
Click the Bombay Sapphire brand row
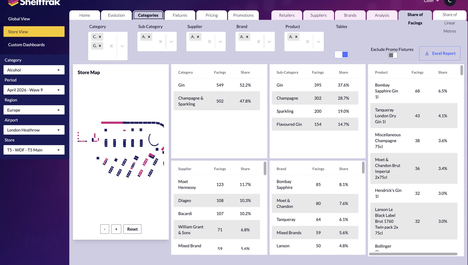click(315, 185)
